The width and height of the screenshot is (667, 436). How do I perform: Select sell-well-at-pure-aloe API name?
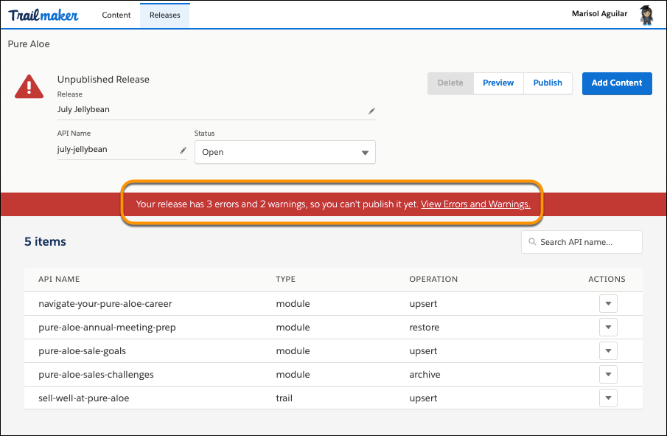(x=84, y=398)
